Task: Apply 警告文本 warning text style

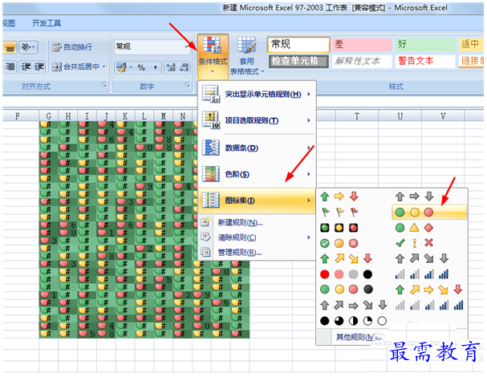Action: (x=425, y=61)
